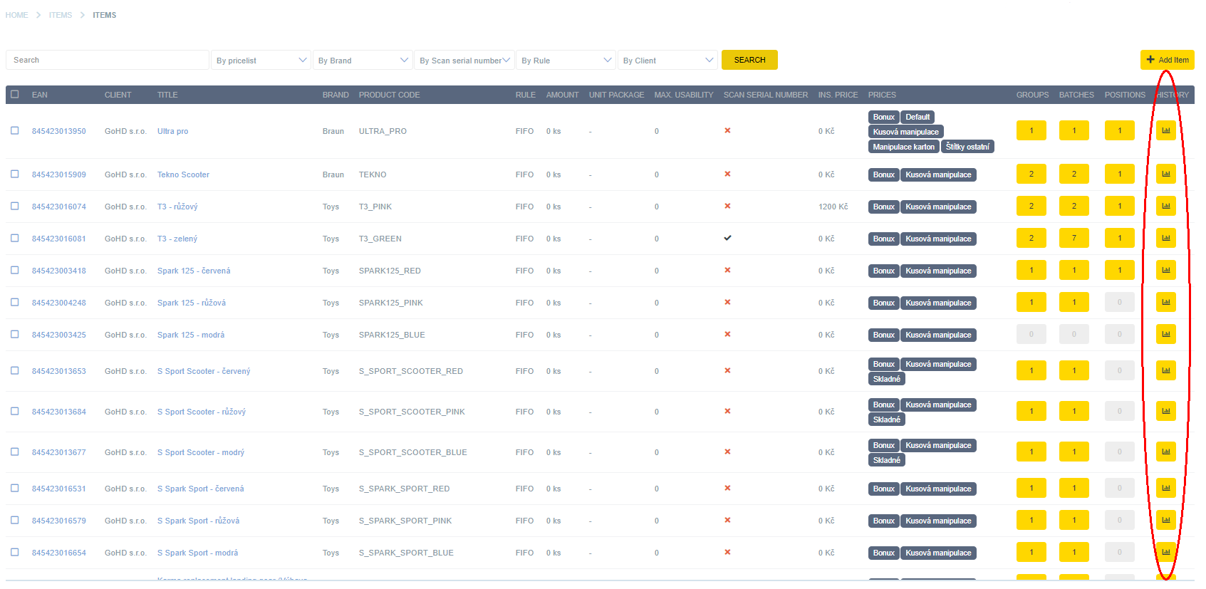The width and height of the screenshot is (1206, 589).
Task: Show history for Spark 125 - modrá
Action: point(1165,335)
